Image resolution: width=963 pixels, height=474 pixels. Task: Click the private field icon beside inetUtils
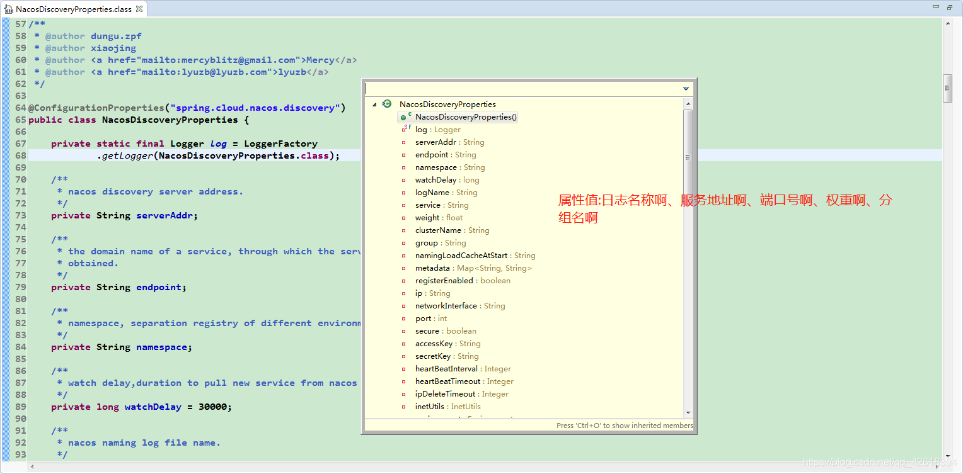tap(404, 407)
